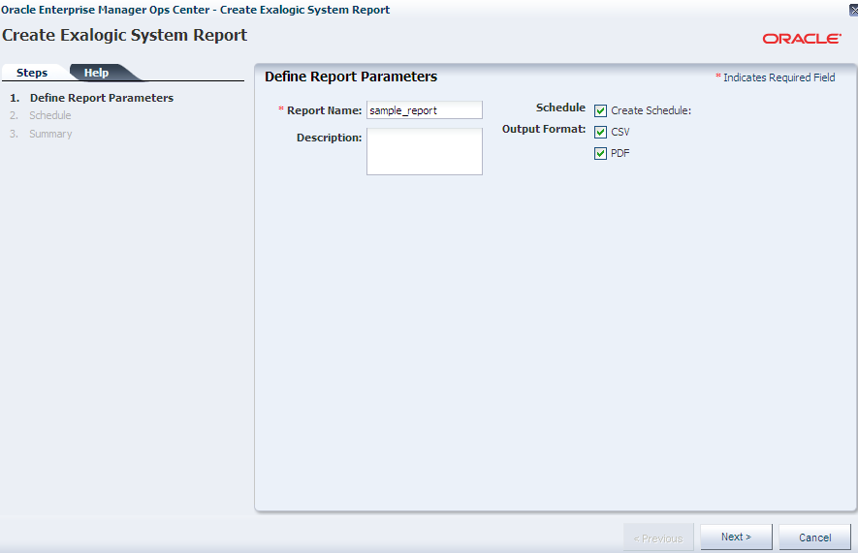
Task: Open step 1 Define Report Parameters
Action: coord(101,98)
